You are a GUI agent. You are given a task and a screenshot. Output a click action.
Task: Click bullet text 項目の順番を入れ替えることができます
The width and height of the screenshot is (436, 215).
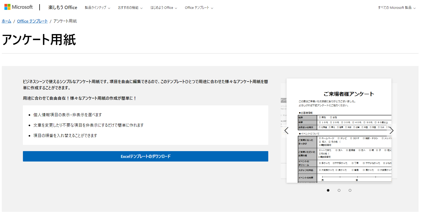click(65, 136)
